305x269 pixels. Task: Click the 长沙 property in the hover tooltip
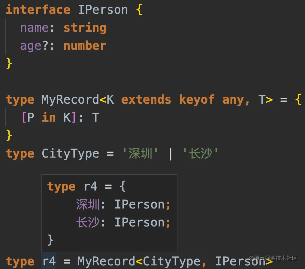88,222
